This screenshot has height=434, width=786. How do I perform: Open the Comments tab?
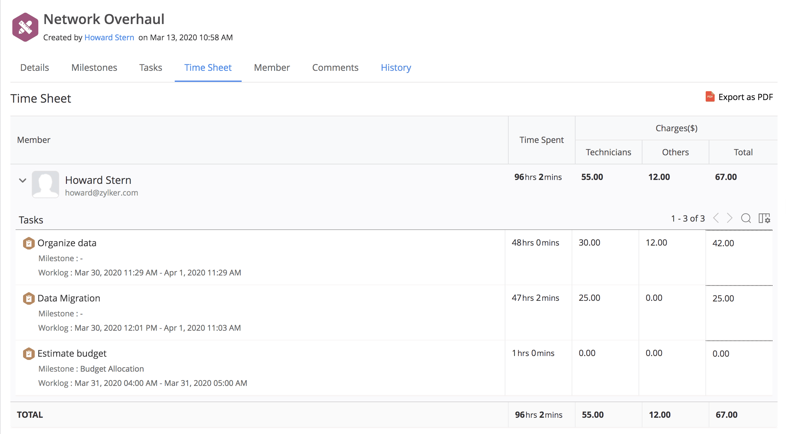click(x=335, y=68)
